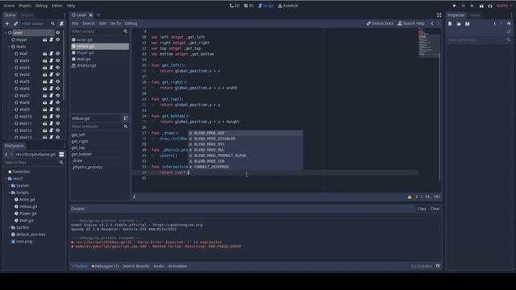Open the renderer dropdown GLES3

504,6
